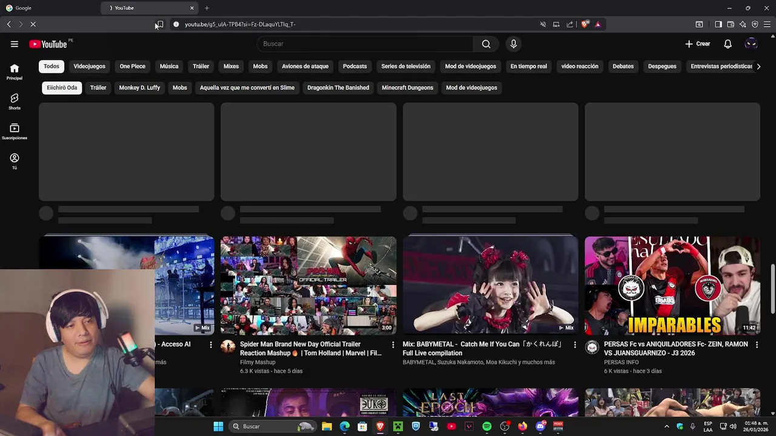Select the One Piece filter chip

tap(132, 66)
